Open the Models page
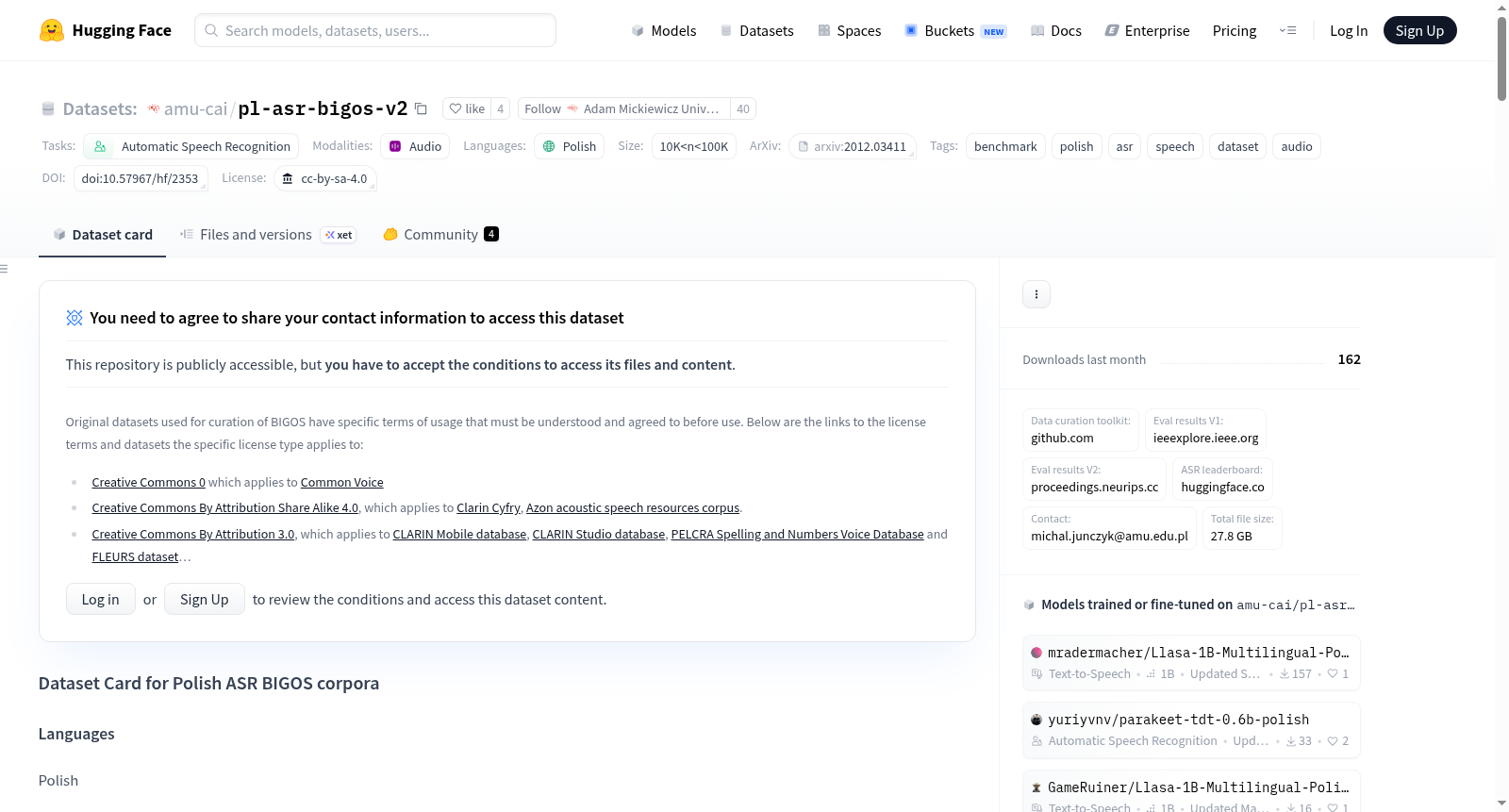The image size is (1509, 812). pos(664,30)
